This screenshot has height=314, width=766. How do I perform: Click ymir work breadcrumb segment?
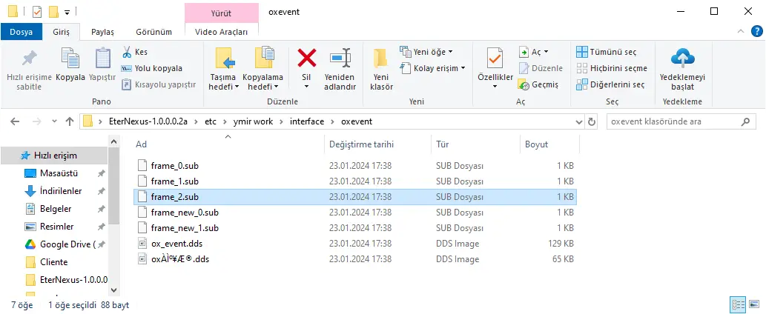[x=254, y=121]
